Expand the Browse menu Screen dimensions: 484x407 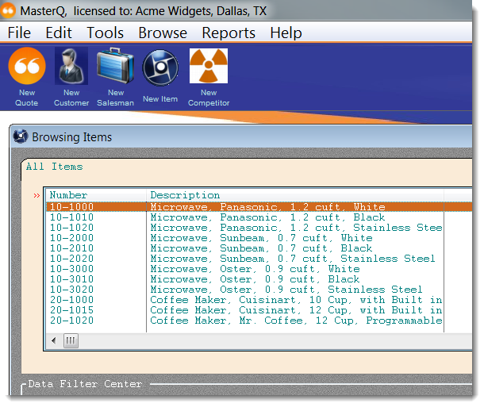pos(163,33)
